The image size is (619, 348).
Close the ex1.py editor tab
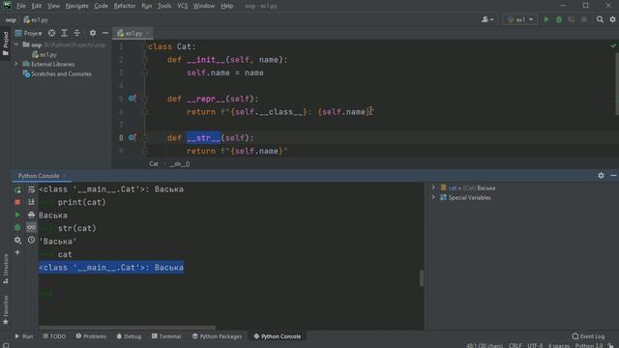(148, 34)
